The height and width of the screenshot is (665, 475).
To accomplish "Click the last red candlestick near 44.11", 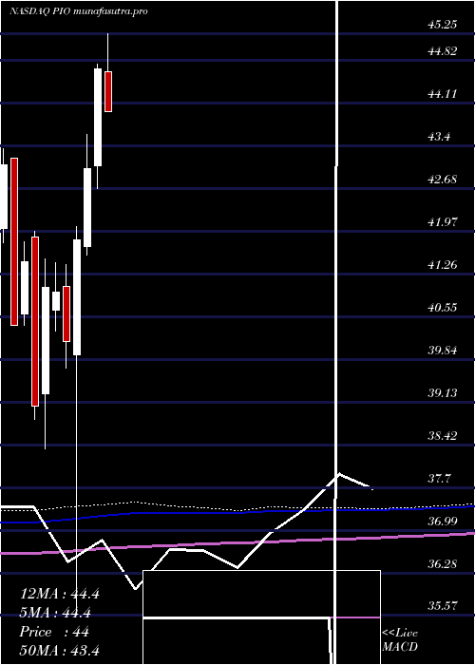I will coord(108,91).
